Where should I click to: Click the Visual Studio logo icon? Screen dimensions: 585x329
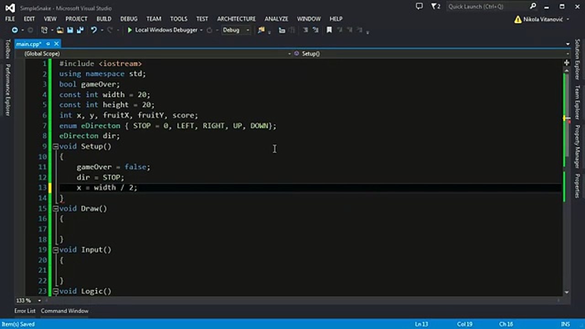coord(10,8)
